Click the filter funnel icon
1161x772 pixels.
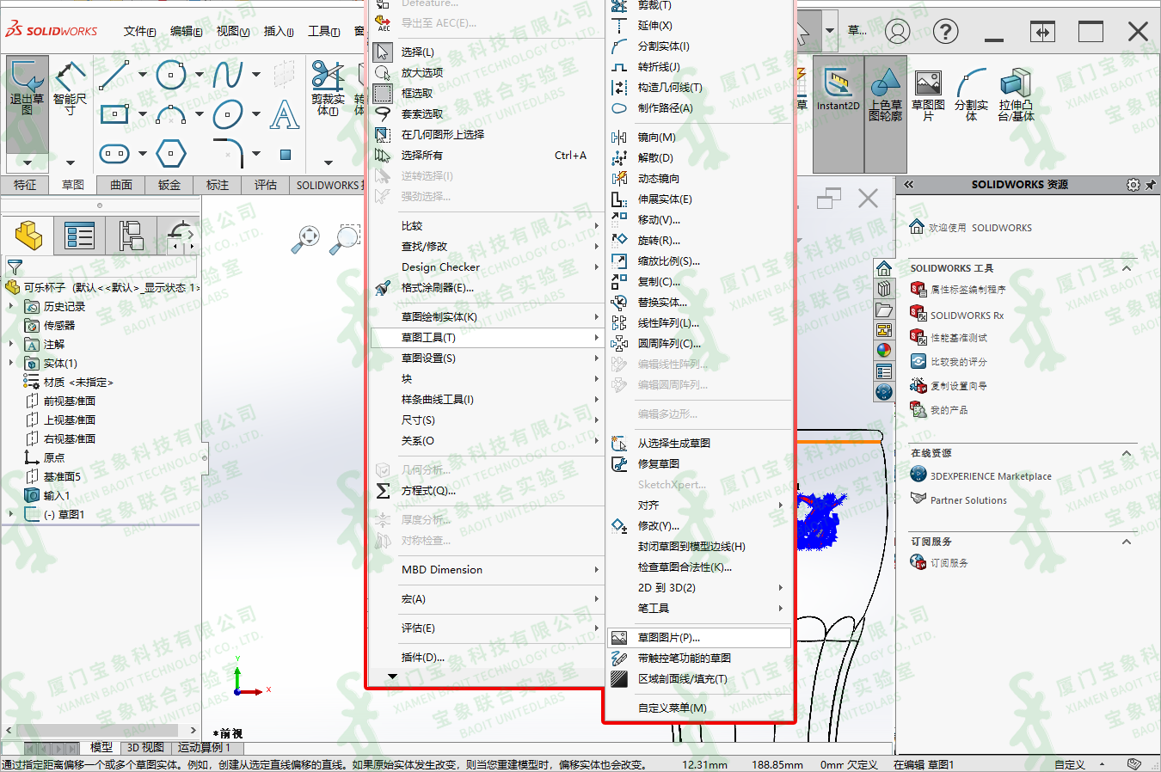coord(15,267)
